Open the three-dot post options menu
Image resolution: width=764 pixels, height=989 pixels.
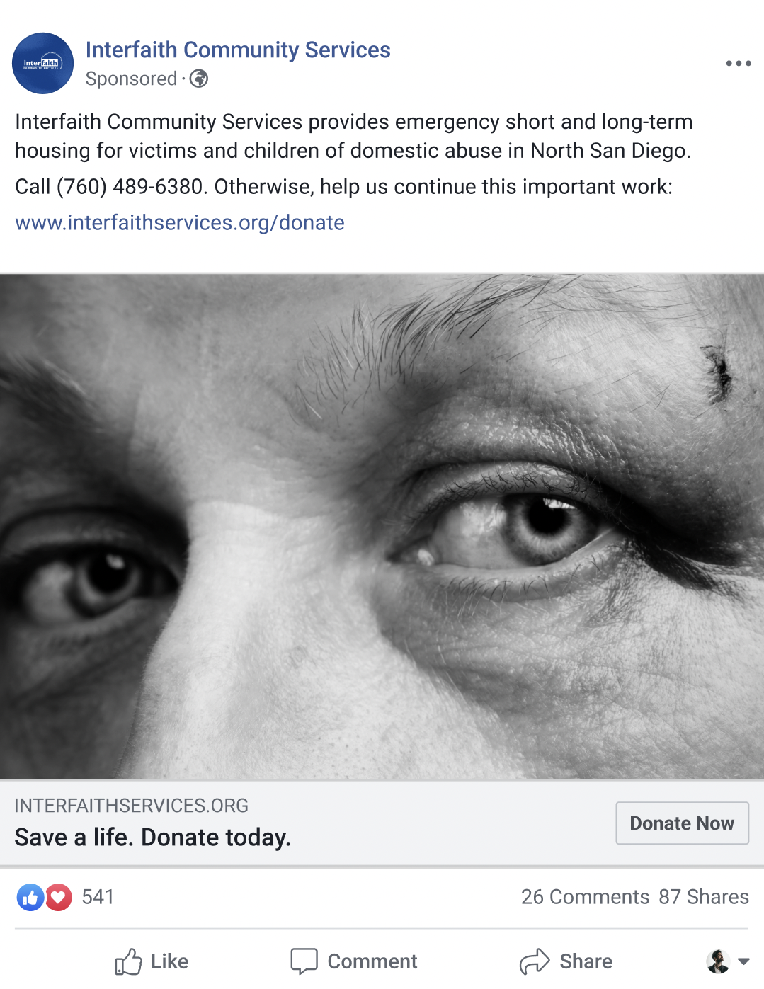click(x=738, y=63)
